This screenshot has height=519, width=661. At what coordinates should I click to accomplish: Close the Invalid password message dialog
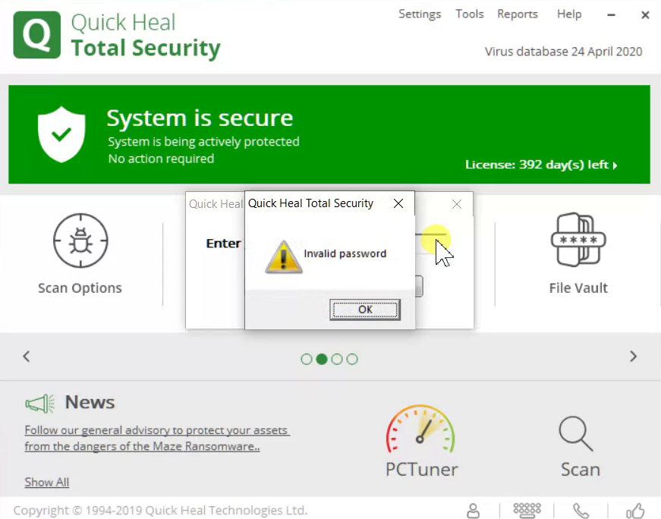click(398, 203)
